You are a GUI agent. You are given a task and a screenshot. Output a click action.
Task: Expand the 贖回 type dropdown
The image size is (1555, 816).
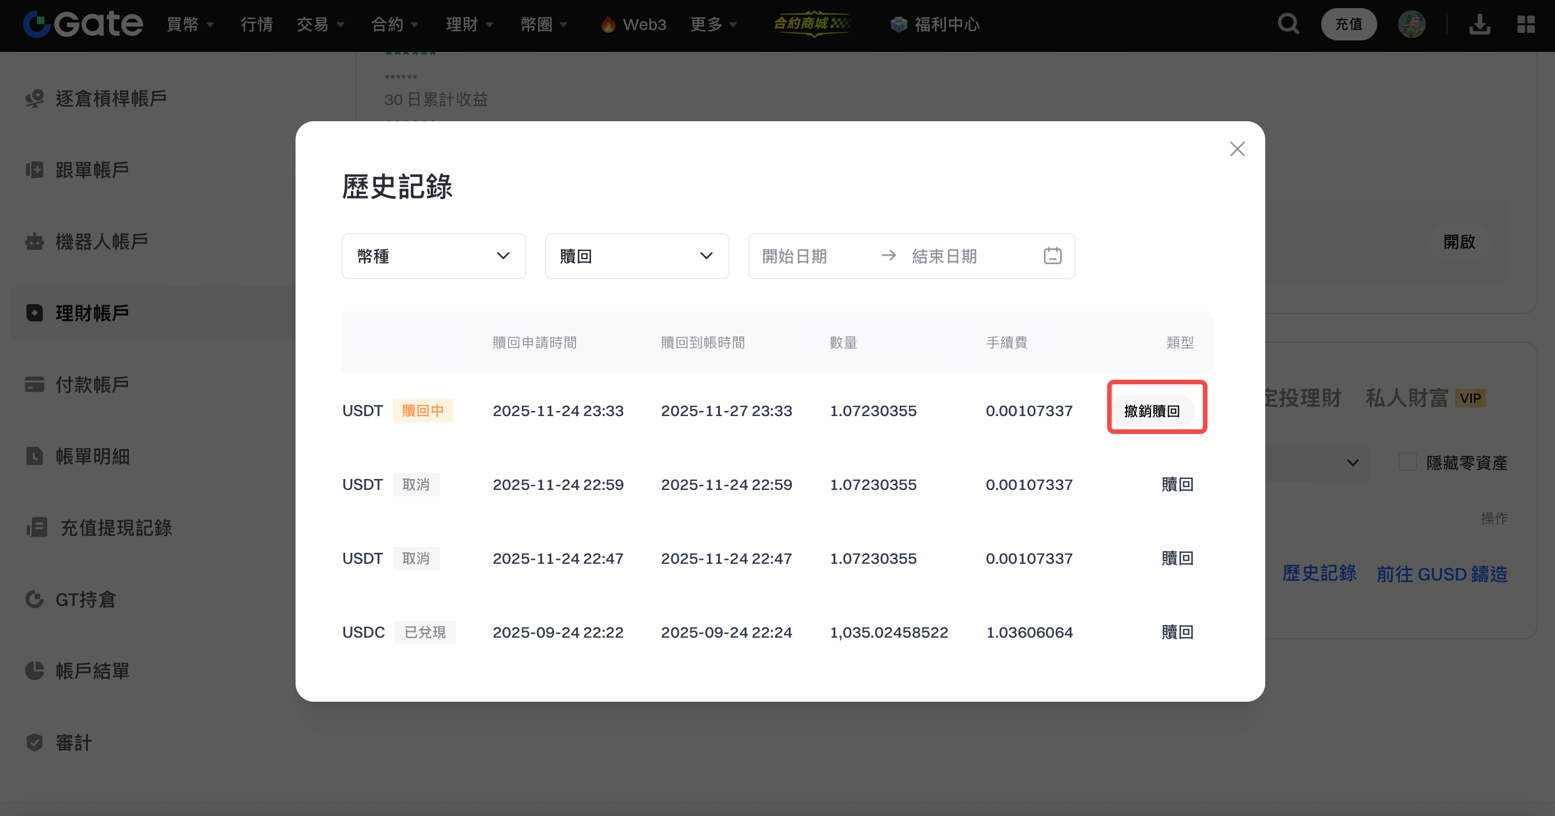pyautogui.click(x=636, y=256)
